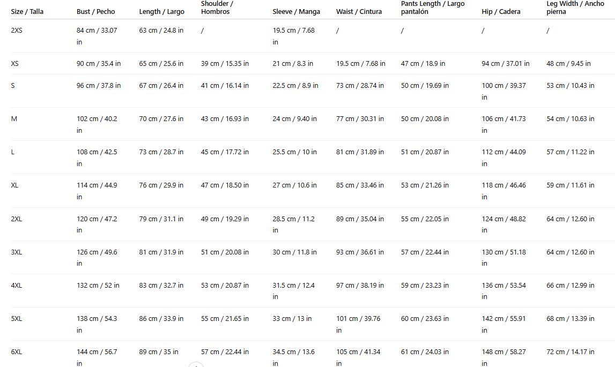Click the circular button below the table
This screenshot has height=367, width=615.
(x=196, y=365)
